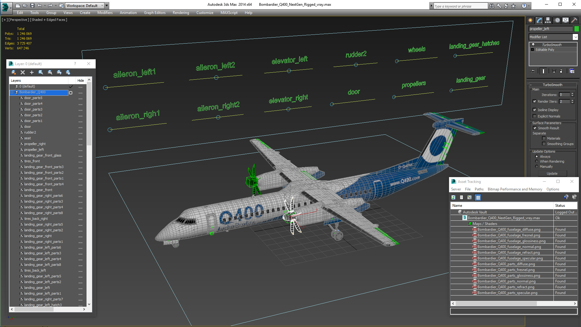
Task: Click the favorites star icon in title bar
Action: (x=514, y=6)
